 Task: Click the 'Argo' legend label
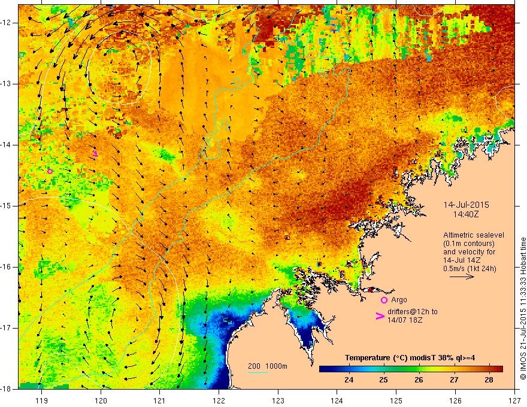point(399,300)
